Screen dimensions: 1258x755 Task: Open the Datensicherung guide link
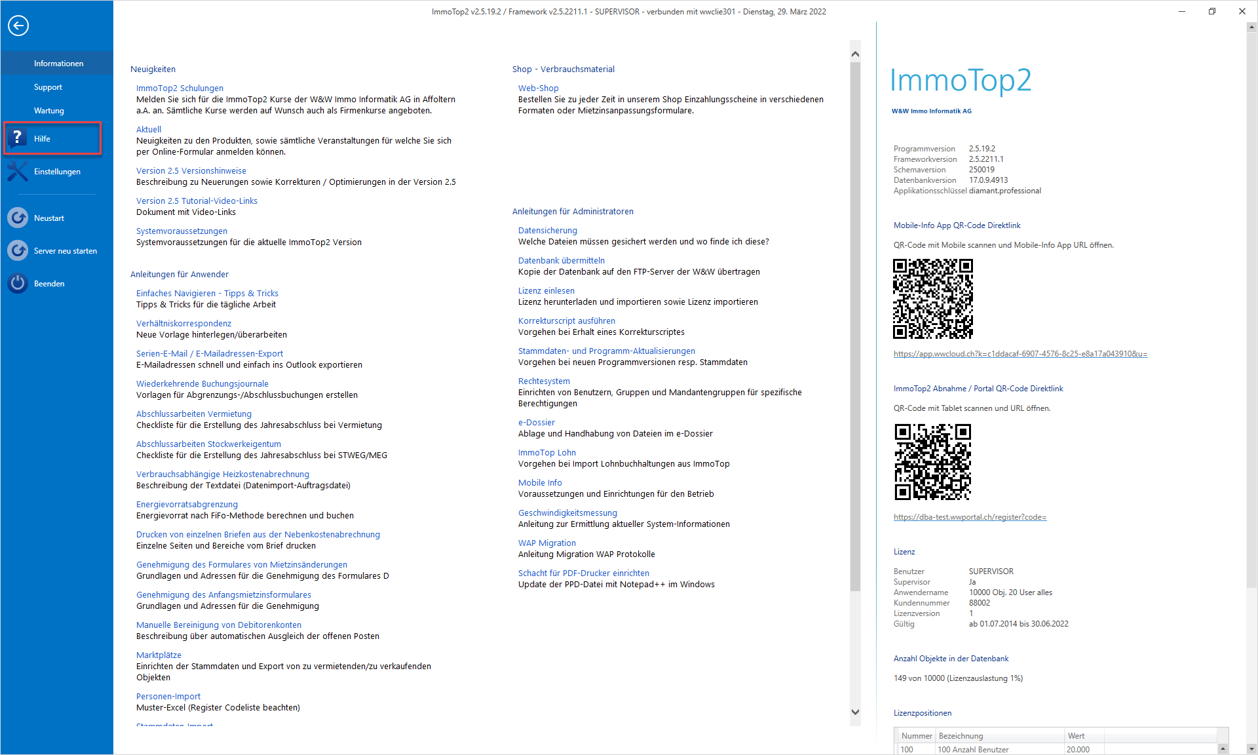(x=547, y=230)
